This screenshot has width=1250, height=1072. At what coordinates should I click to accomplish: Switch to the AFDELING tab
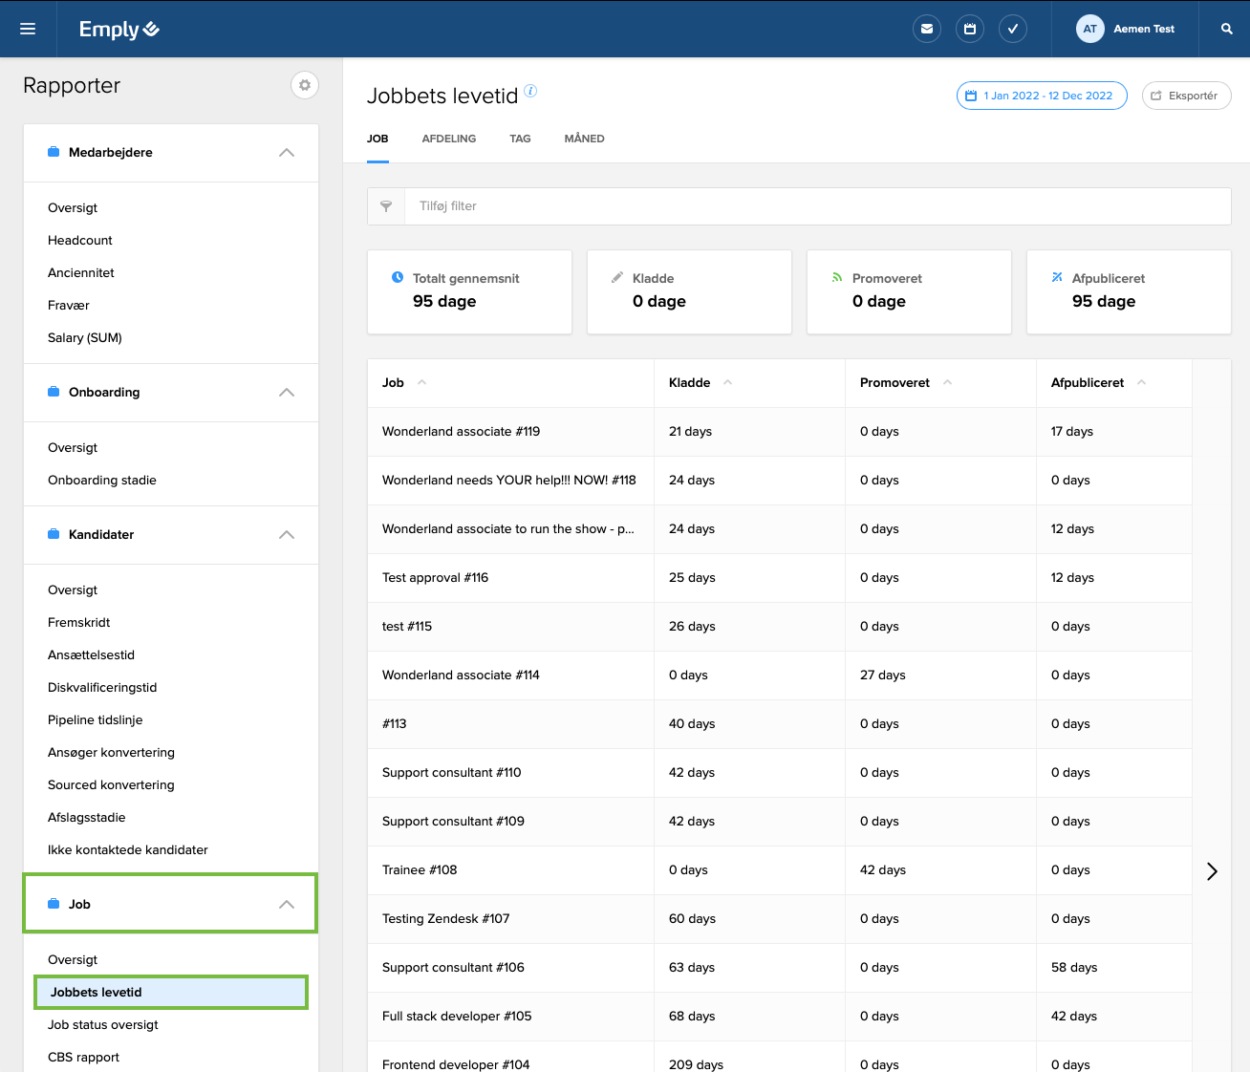[448, 139]
